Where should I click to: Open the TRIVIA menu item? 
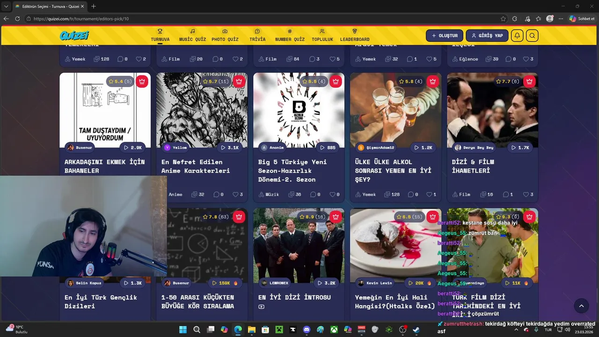coord(257,36)
